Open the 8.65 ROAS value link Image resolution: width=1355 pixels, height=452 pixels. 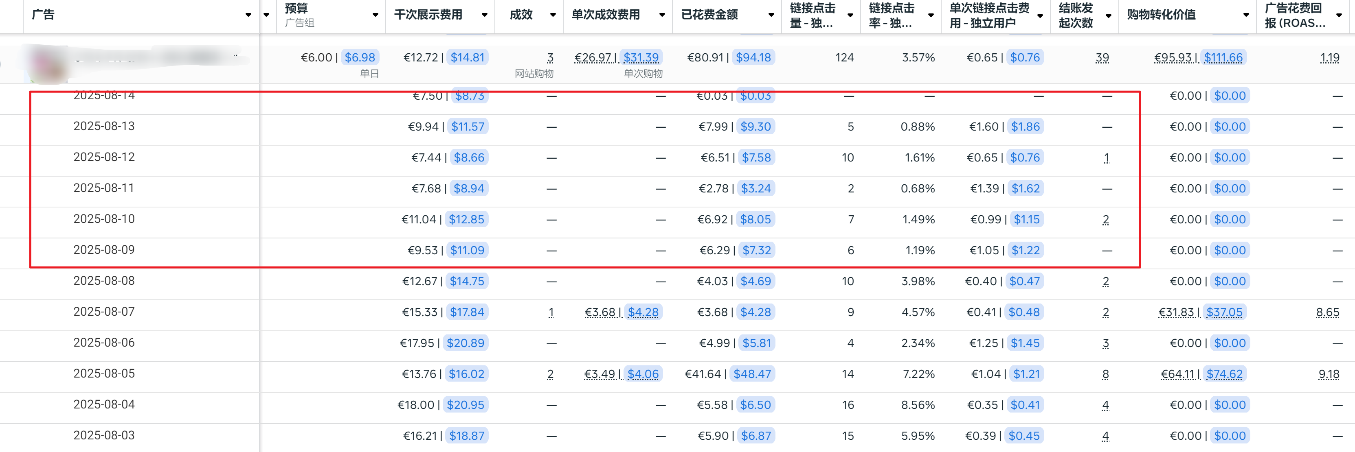pos(1327,312)
